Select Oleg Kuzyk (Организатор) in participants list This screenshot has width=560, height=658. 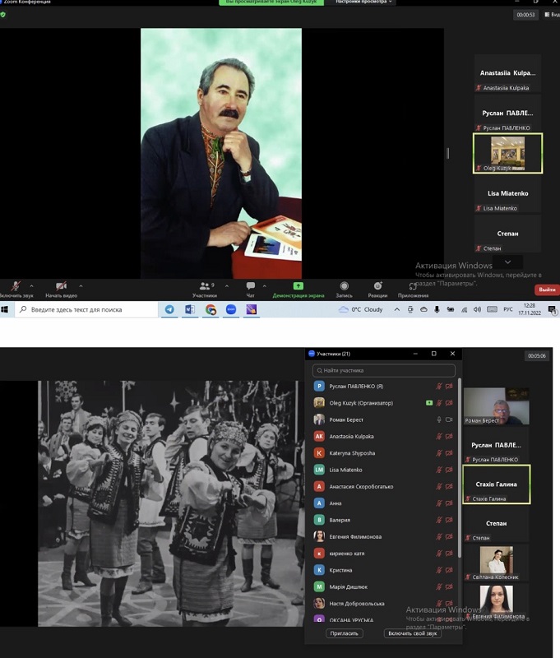coord(383,403)
